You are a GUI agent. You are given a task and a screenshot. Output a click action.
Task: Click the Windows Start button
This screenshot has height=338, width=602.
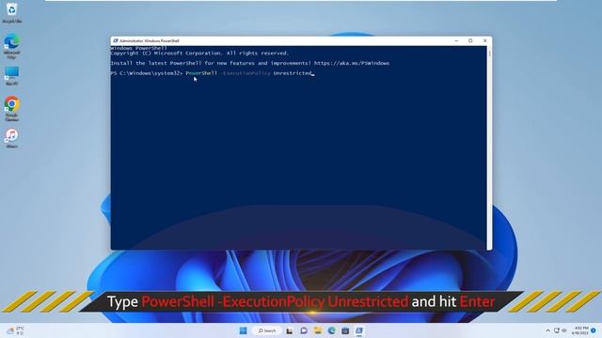click(x=243, y=330)
